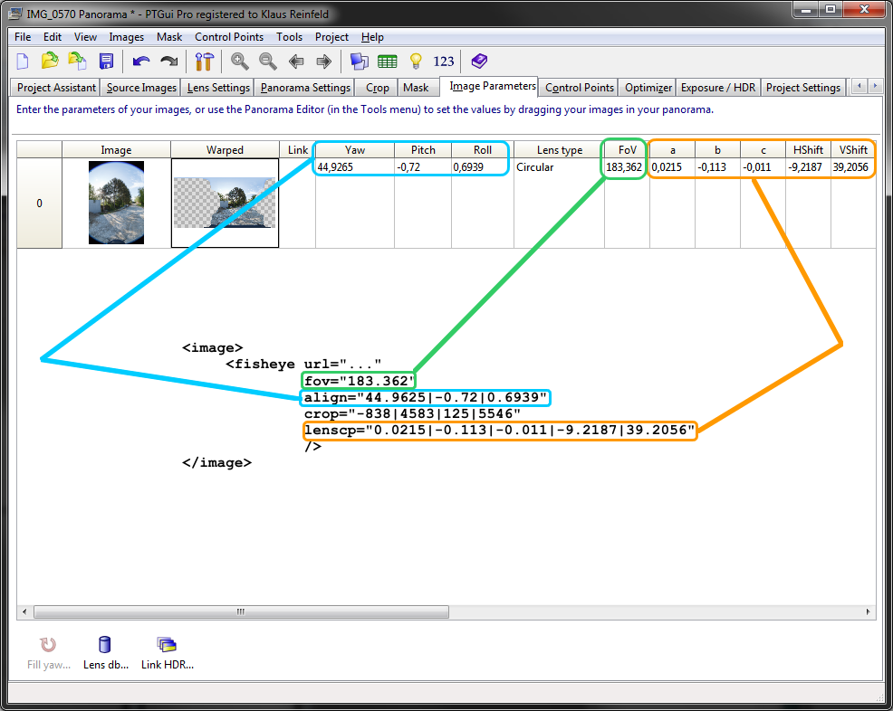
Task: Open the hammer-and-wrench options icon
Action: pos(204,62)
